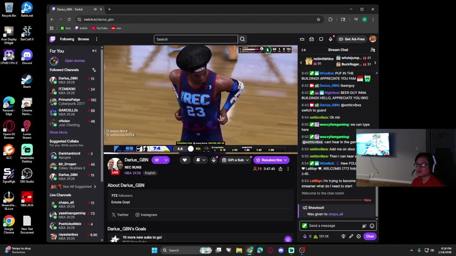Open the shield mode icon
Screen dimensions: 456x256
tap(343, 236)
